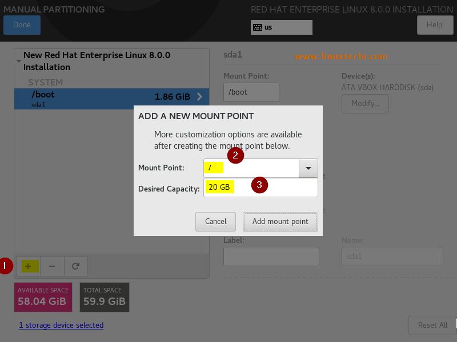Open the 1 storage device selected link
This screenshot has width=457, height=342.
click(61, 325)
